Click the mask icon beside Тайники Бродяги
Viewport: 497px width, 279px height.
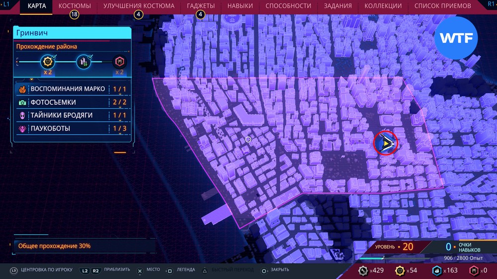point(22,115)
